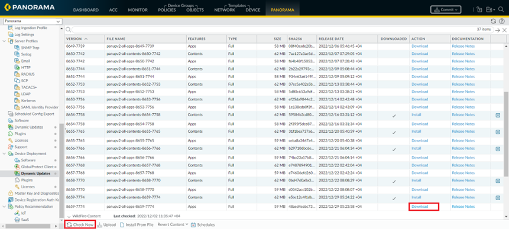Open Device Registration Auth Key
This screenshot has width=509, height=229.
[x=37, y=200]
